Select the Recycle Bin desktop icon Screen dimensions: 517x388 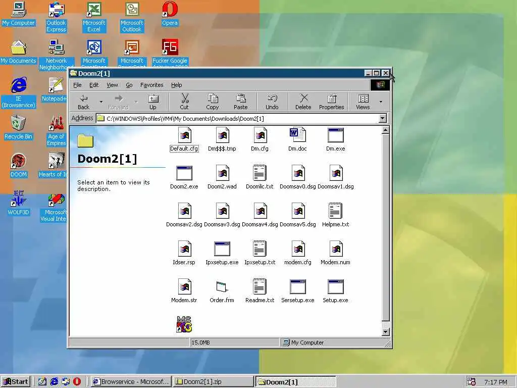pyautogui.click(x=18, y=128)
